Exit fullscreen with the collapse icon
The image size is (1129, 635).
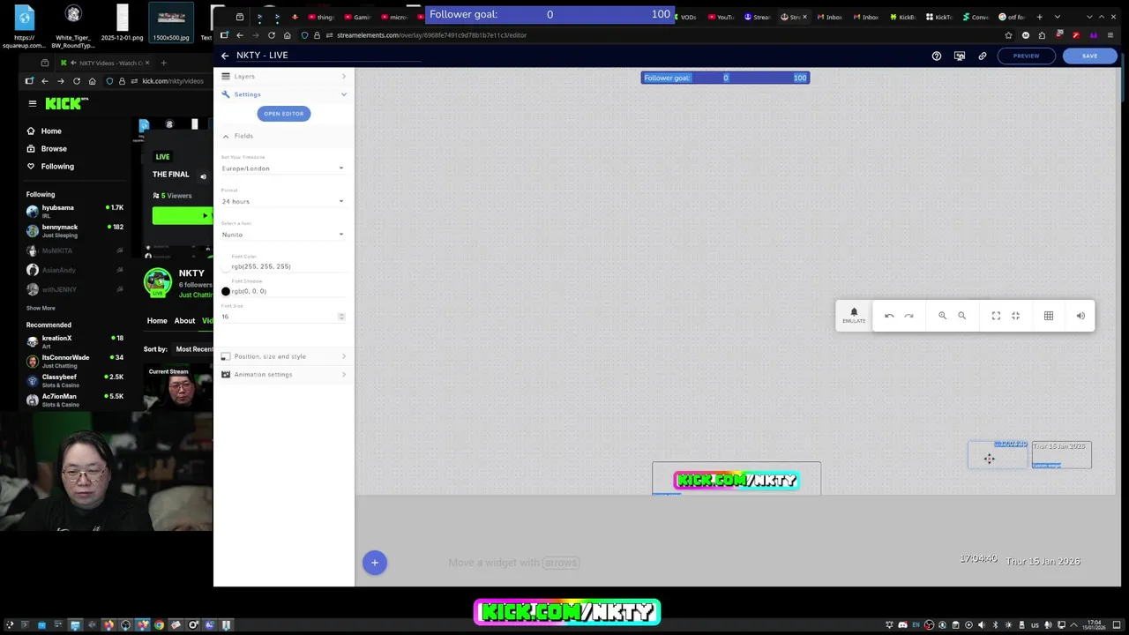pos(1015,316)
